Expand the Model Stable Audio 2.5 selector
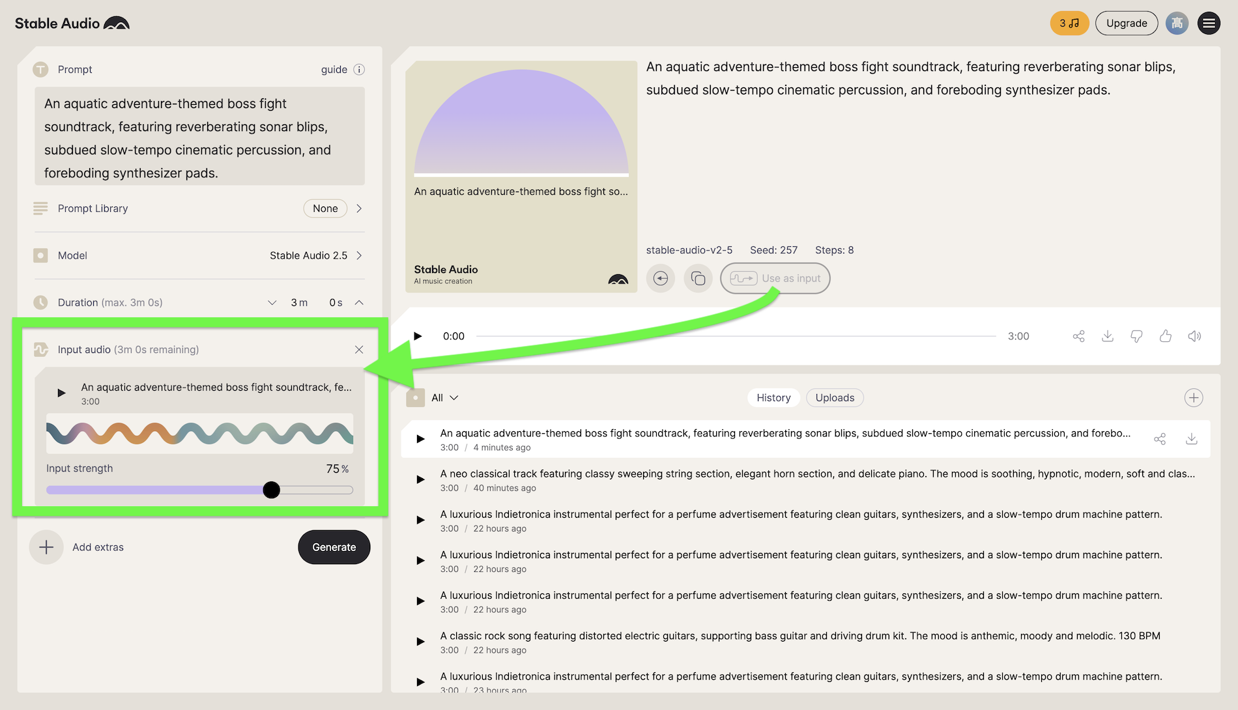 pyautogui.click(x=359, y=255)
